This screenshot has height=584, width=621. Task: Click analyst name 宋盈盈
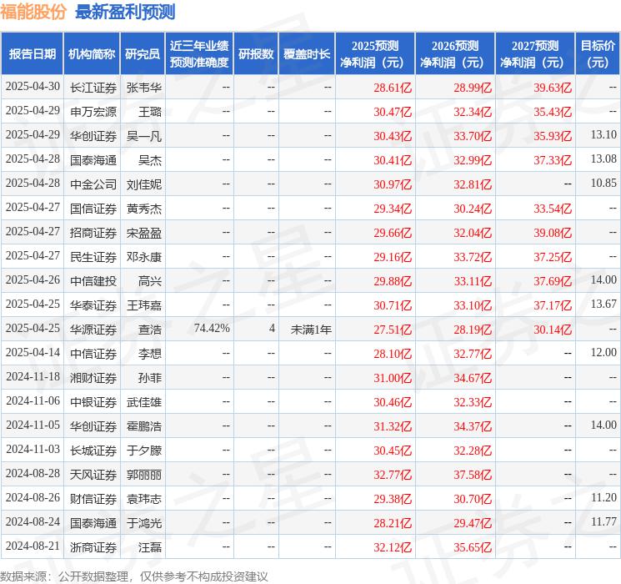[143, 233]
